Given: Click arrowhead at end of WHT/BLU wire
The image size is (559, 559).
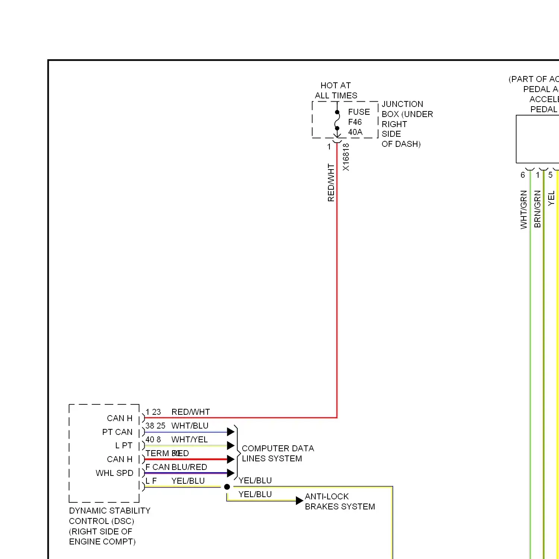Looking at the screenshot, I should (x=231, y=432).
